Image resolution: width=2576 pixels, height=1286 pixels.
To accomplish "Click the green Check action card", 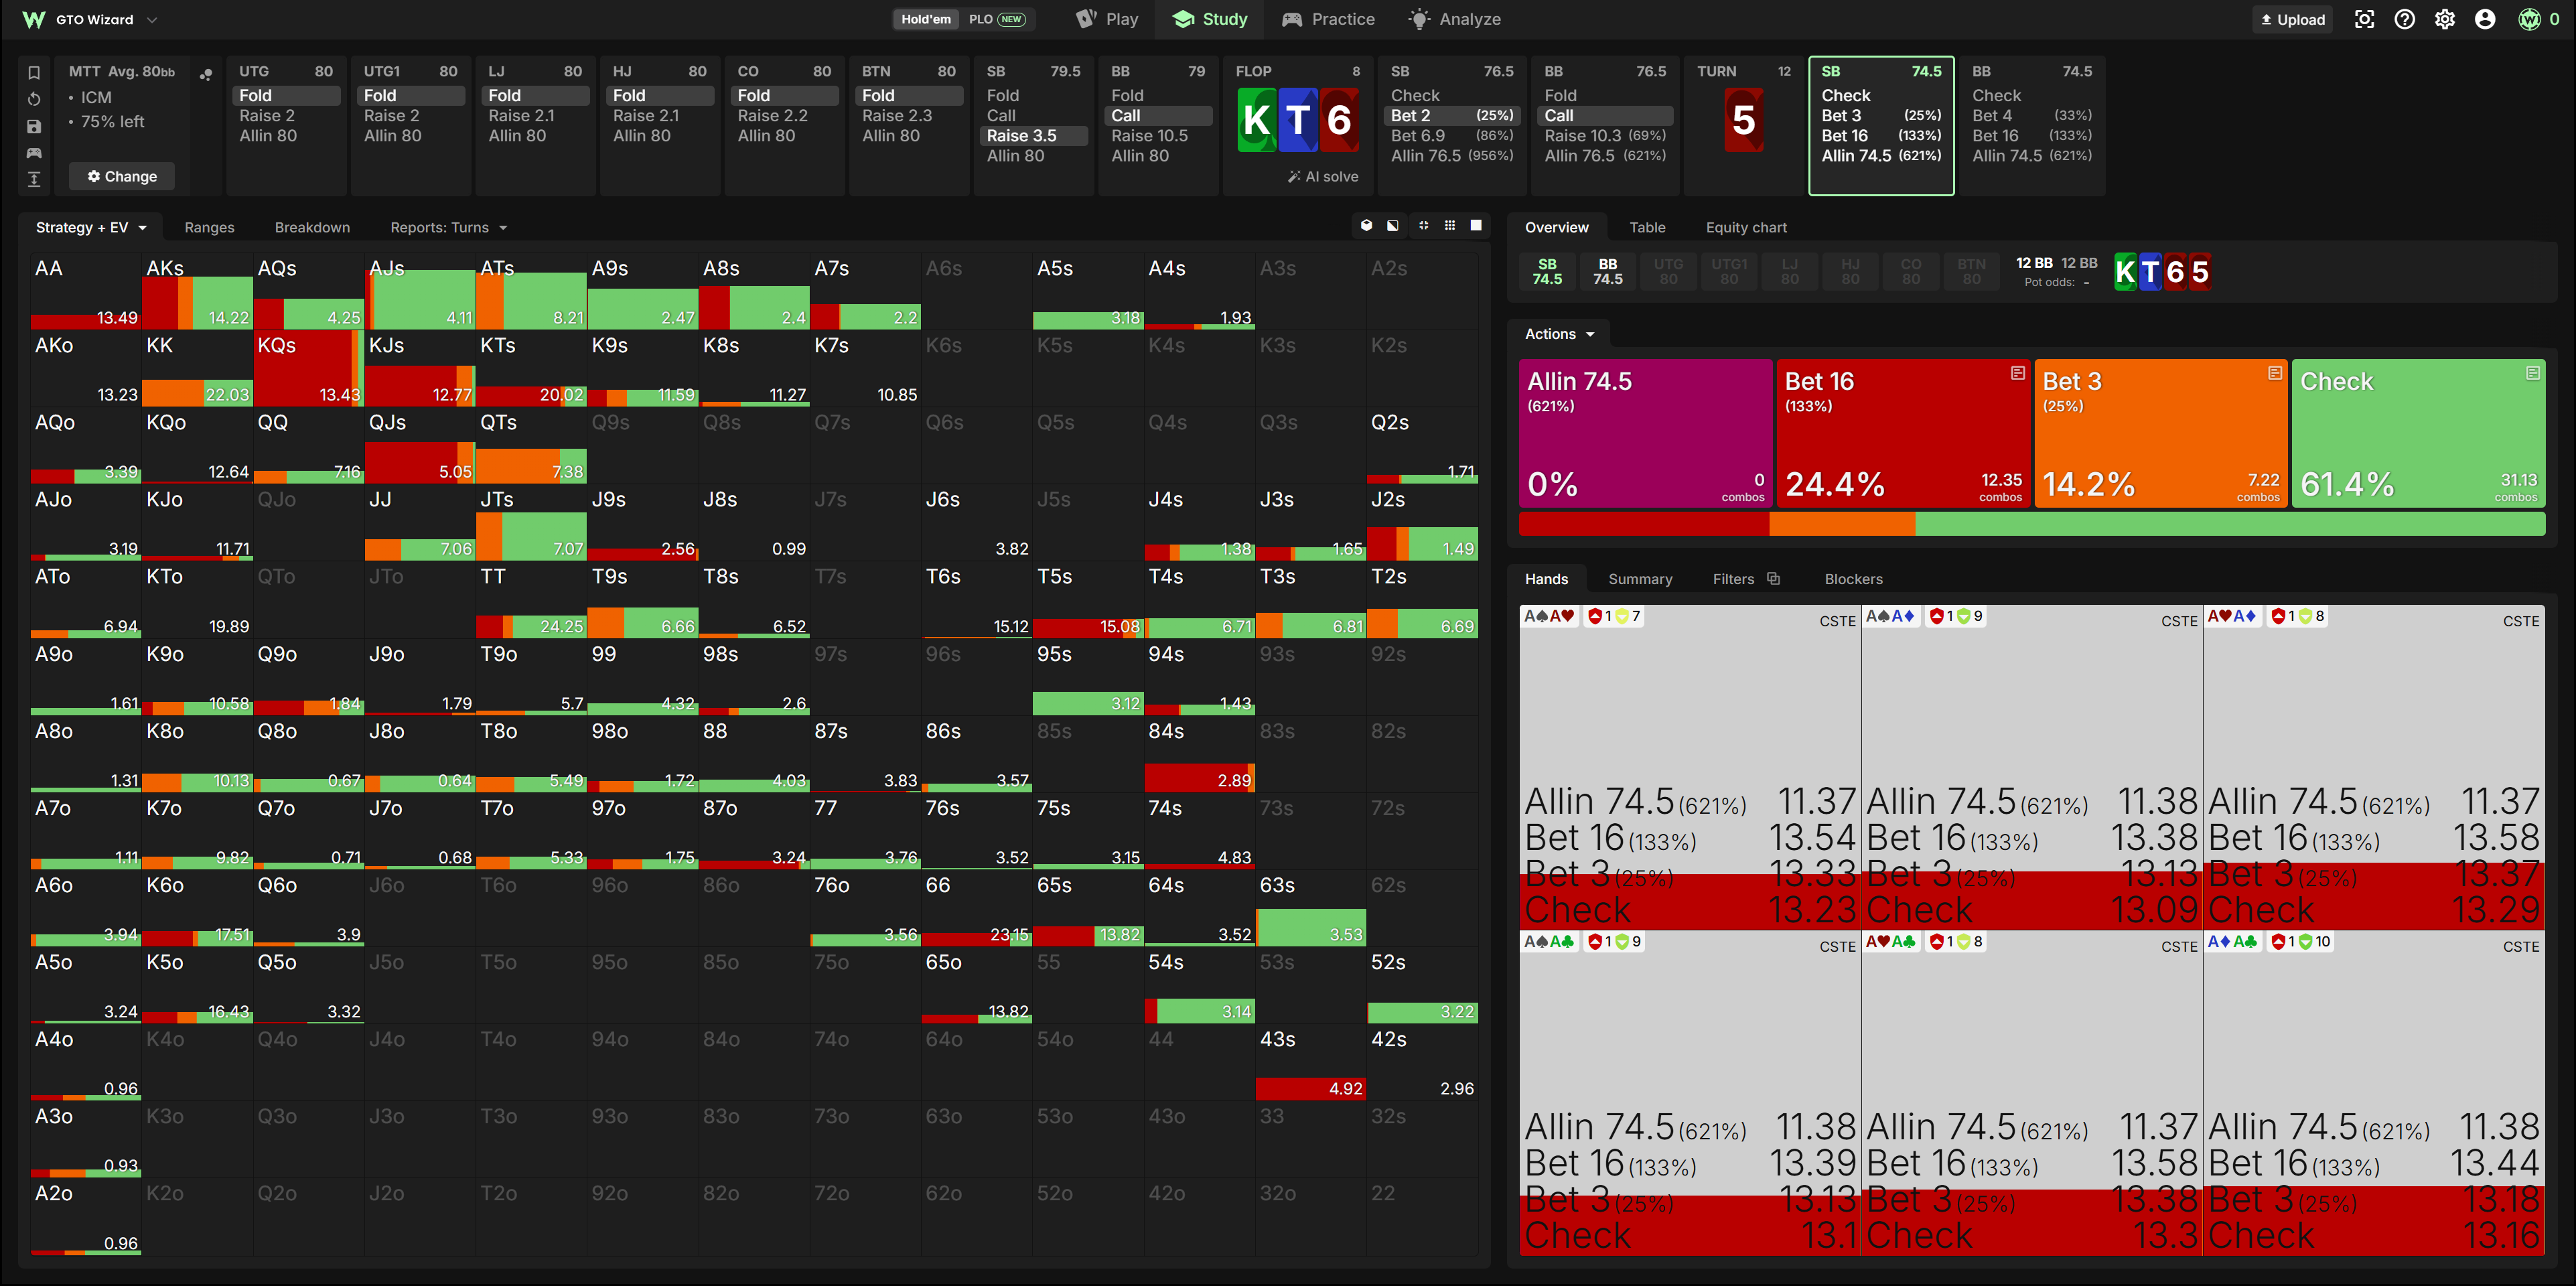I will 2418,433.
